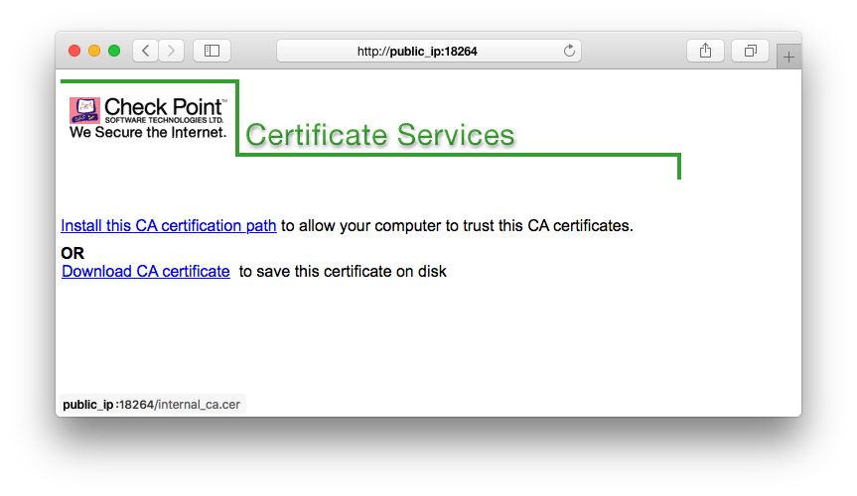Click "We Secure the Internet." tagline
This screenshot has width=857, height=496.
148,132
